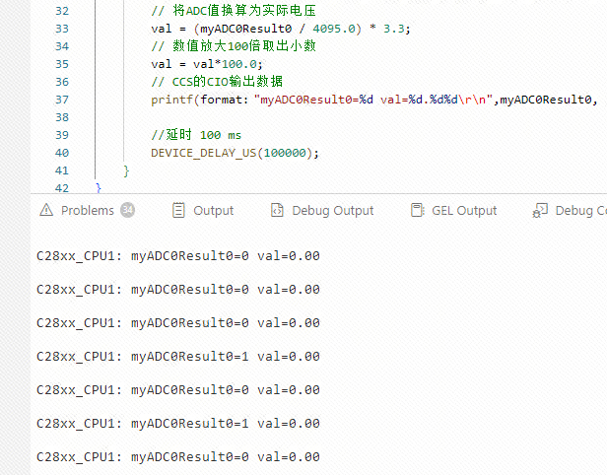Screen dimensions: 607x475
Task: Click line number 38 in gutter
Action: 62,117
